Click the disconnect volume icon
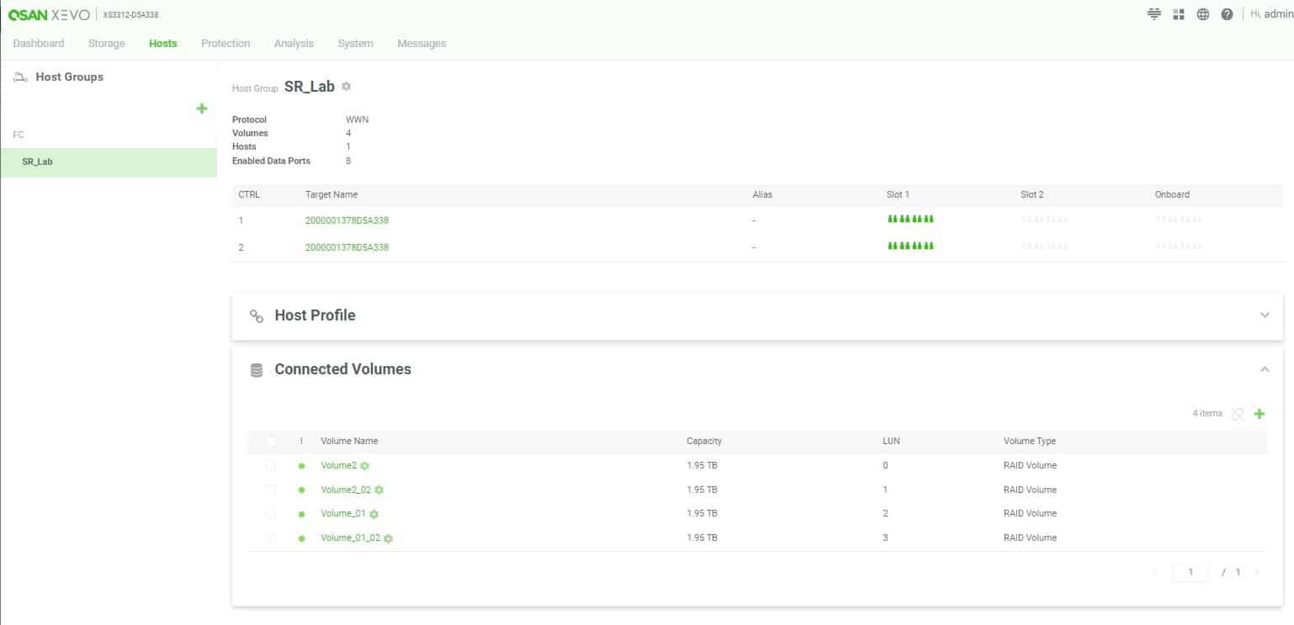This screenshot has width=1294, height=625. tap(1237, 414)
